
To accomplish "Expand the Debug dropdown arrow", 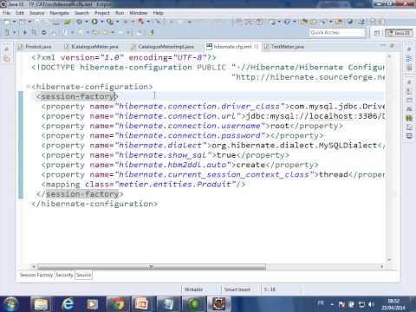I will point(87,22).
